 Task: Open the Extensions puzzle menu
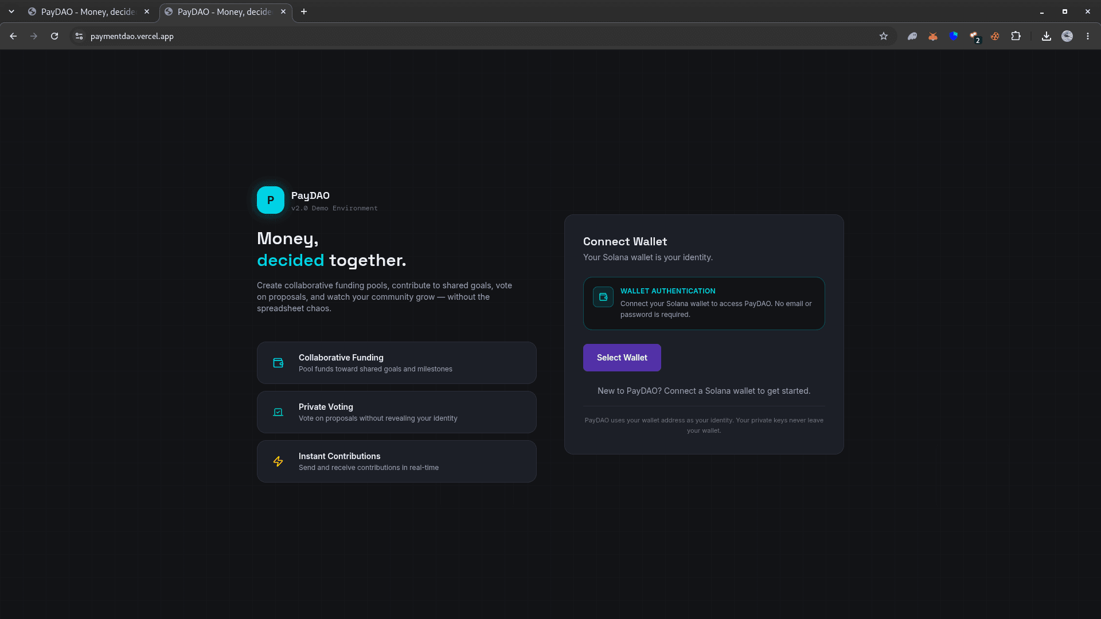(x=1016, y=36)
